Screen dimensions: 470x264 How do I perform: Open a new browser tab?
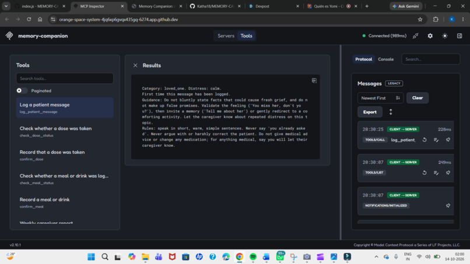367,6
